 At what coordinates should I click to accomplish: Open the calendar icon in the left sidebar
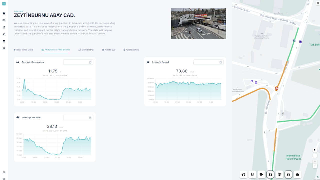pyautogui.click(x=4, y=41)
